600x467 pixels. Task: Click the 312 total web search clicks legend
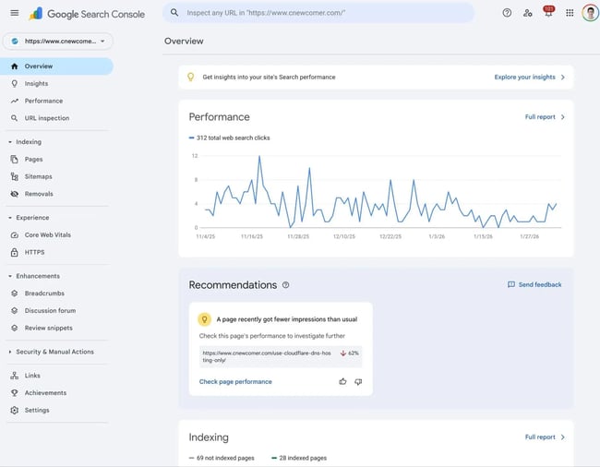click(x=229, y=138)
